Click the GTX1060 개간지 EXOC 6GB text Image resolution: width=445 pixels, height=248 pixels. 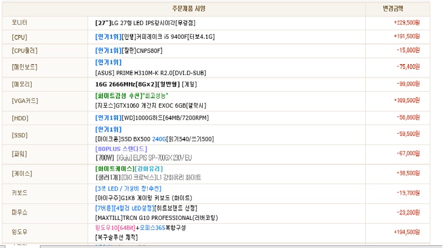(x=150, y=106)
